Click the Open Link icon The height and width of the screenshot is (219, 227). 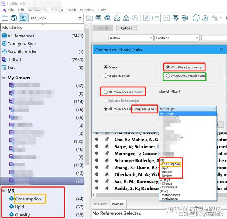(146, 18)
